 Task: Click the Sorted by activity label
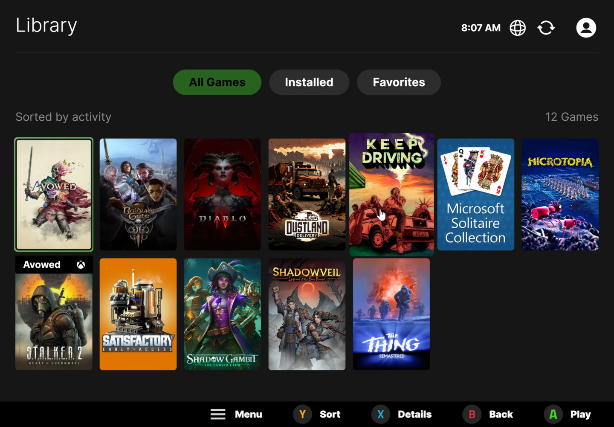[x=63, y=116]
